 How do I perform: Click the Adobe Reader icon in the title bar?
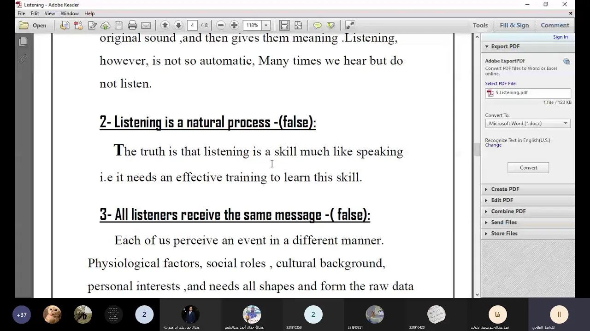pos(19,5)
